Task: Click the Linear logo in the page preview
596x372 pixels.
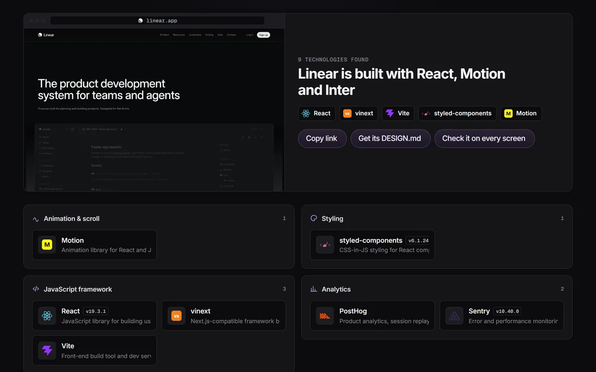Action: pos(46,35)
